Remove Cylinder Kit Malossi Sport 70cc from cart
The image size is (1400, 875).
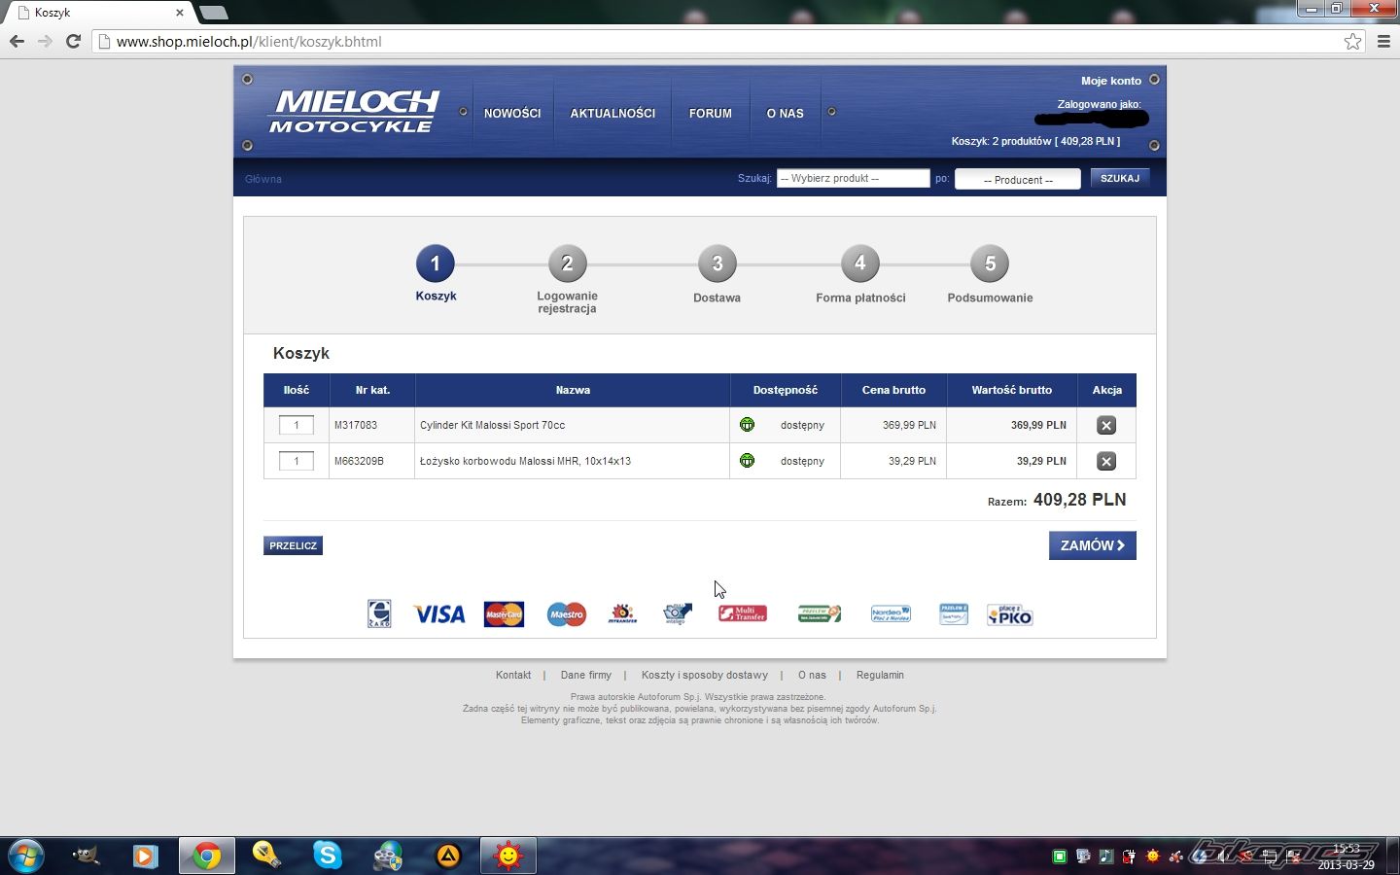click(1106, 425)
